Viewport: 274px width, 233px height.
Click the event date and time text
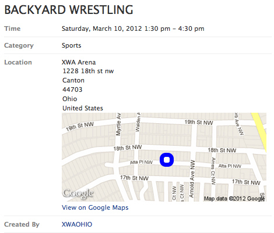(133, 28)
